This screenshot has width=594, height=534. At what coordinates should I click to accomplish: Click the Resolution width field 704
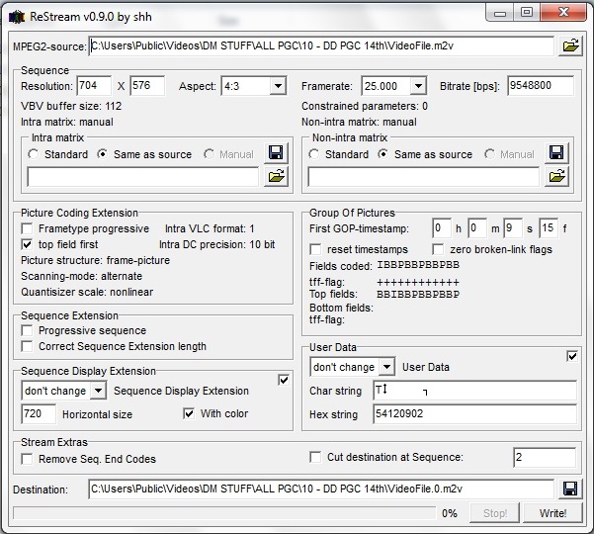(94, 86)
